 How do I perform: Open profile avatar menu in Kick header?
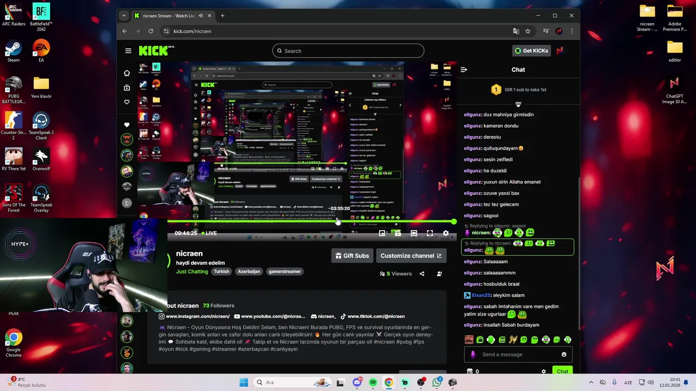(x=560, y=51)
